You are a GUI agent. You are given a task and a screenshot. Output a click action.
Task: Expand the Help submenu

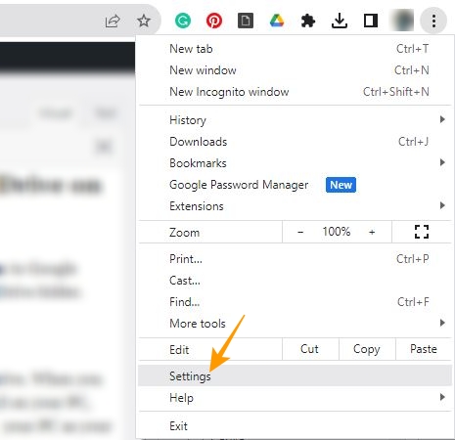click(x=295, y=398)
